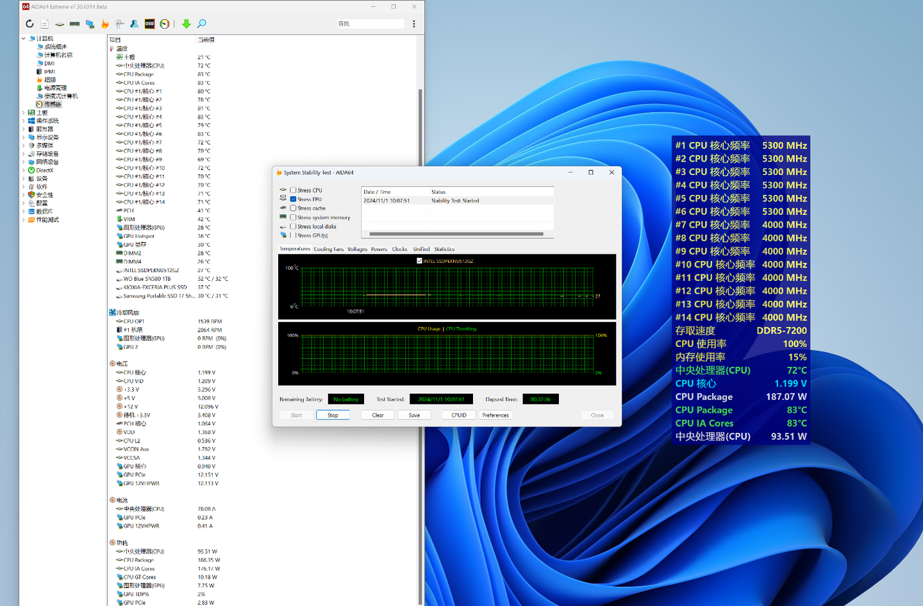923x606 pixels.
Task: Enable Stress system memory
Action: (293, 217)
